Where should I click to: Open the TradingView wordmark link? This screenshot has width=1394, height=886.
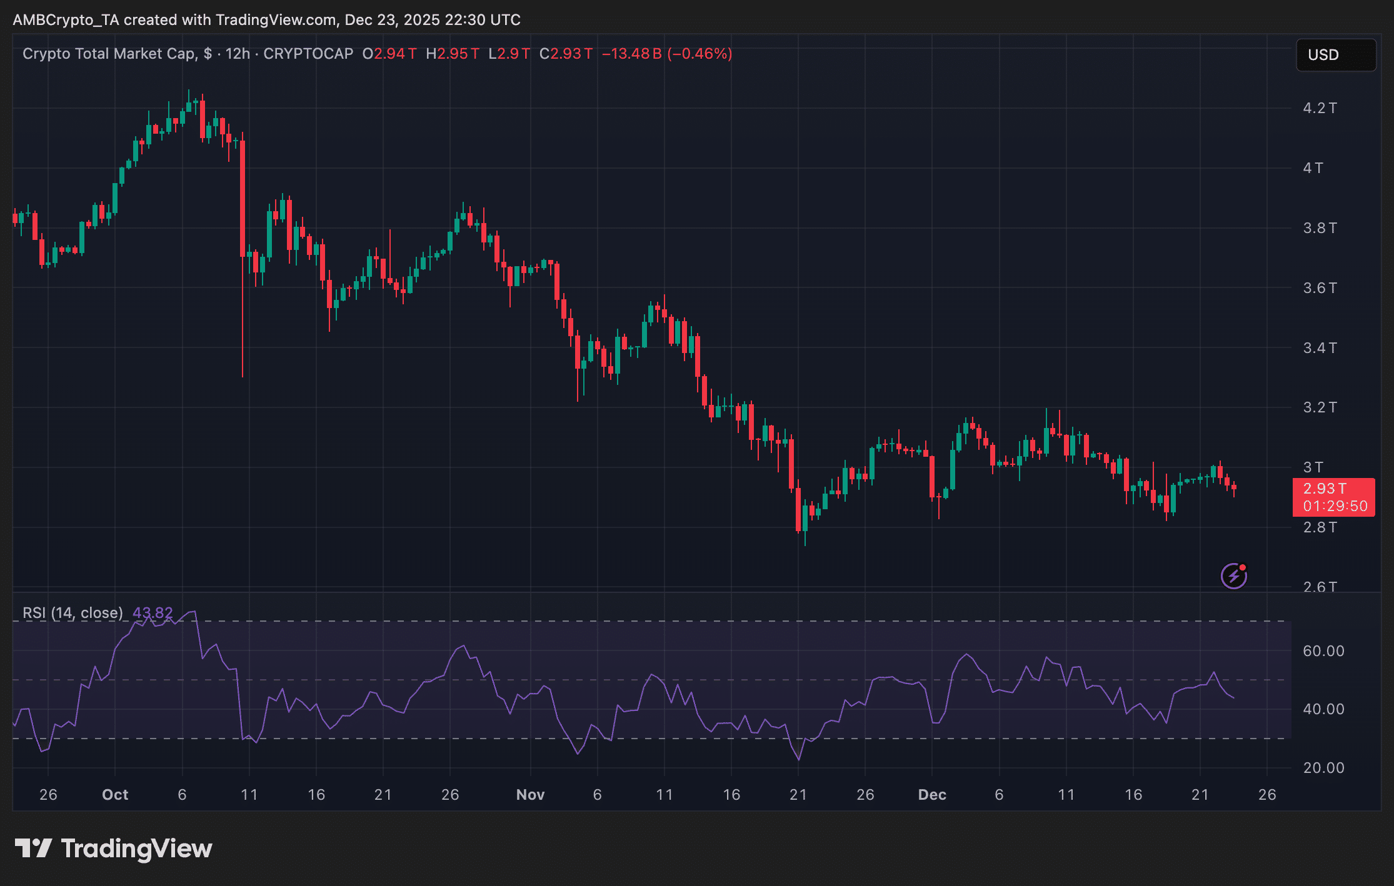pos(136,849)
